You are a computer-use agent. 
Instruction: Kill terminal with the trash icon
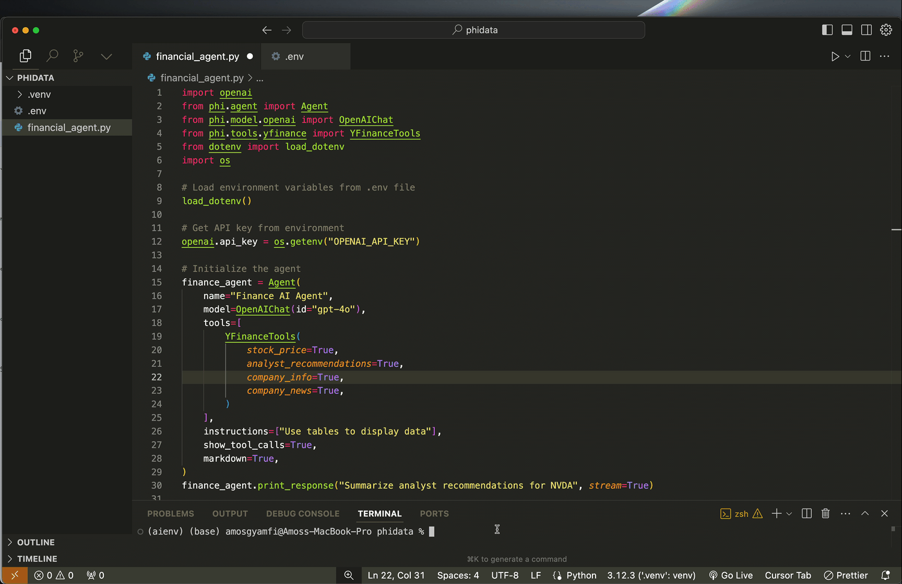click(825, 513)
